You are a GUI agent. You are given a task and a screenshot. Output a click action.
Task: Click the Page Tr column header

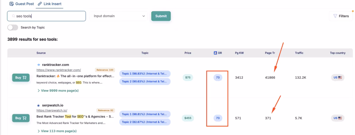pos(270,53)
